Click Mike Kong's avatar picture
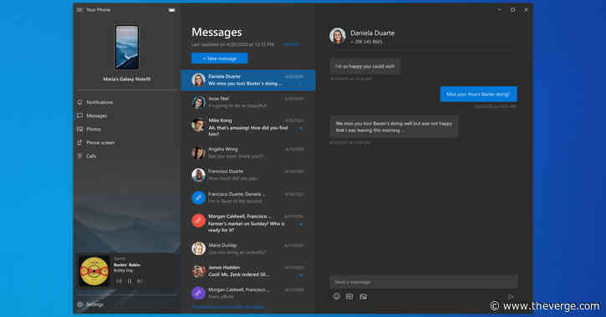Screen dimensions: 606x317 click(x=198, y=125)
